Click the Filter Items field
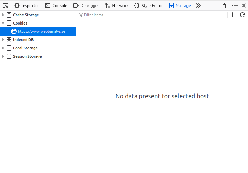The width and height of the screenshot is (248, 173). click(152, 15)
